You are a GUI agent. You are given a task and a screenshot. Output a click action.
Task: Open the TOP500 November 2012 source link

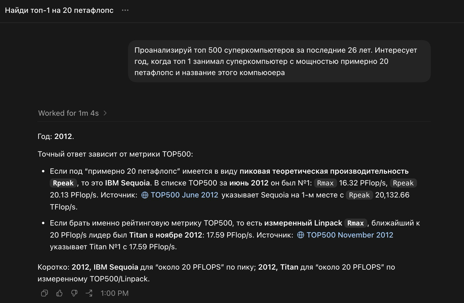click(x=350, y=235)
